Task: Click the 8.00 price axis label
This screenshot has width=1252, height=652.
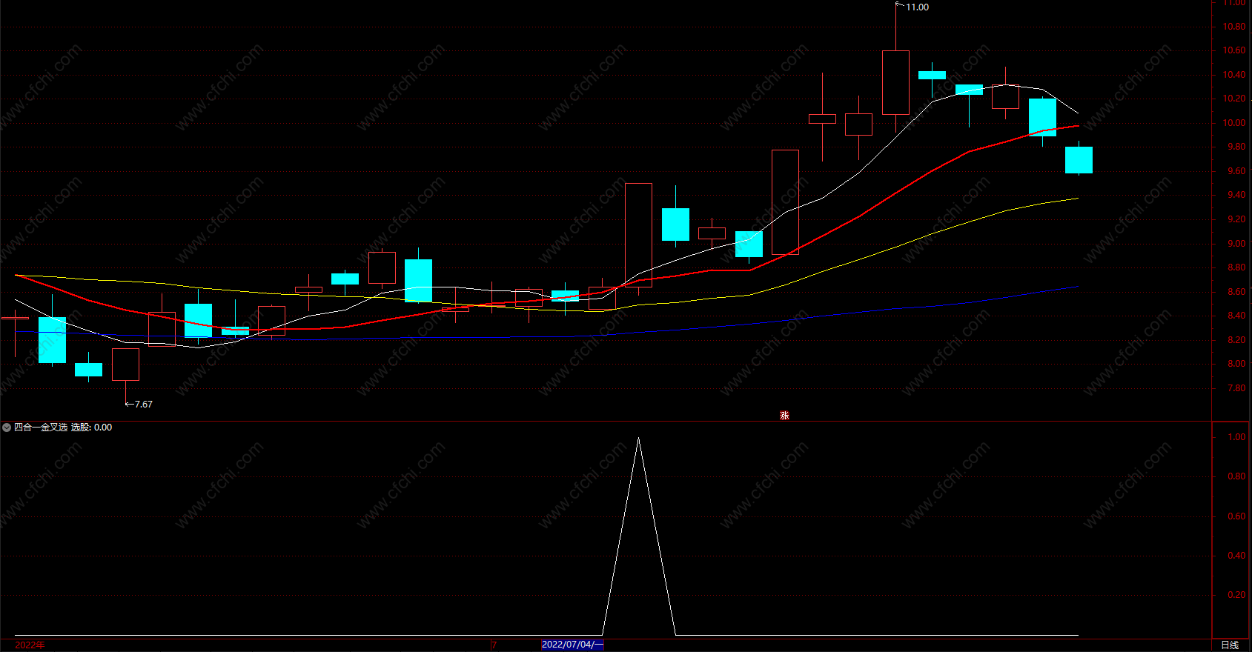Action: (1237, 364)
